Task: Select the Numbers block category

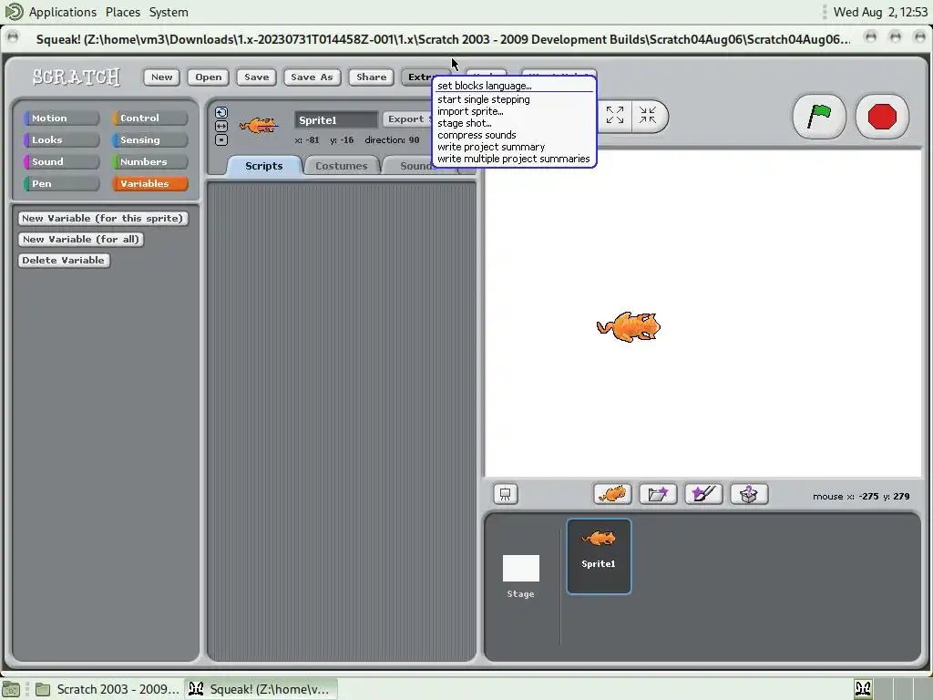Action: click(x=150, y=162)
